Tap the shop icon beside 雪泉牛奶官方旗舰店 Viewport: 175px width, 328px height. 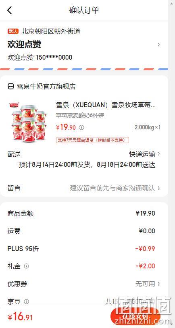(11, 86)
